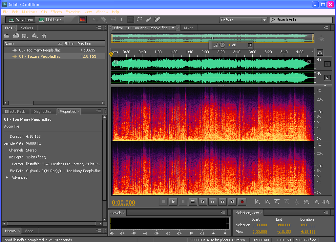The width and height of the screenshot is (336, 242).
Task: Click the Fast Forward button
Action: point(222,202)
